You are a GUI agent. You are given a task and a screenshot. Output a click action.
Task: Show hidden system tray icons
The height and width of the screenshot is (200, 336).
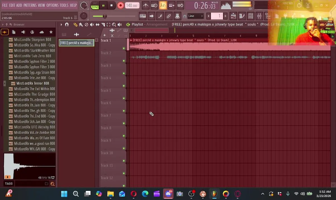click(x=263, y=194)
